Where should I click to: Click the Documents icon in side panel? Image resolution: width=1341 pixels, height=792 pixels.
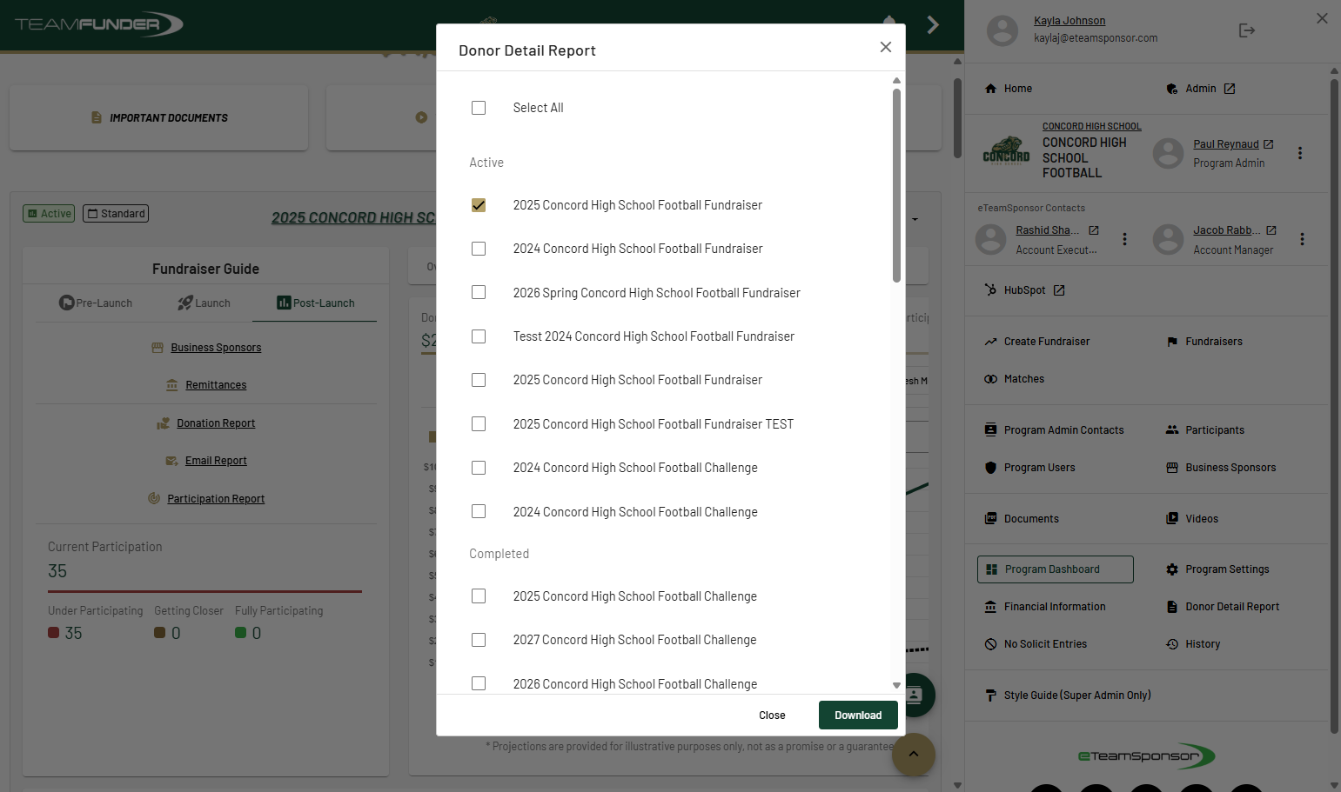(990, 519)
